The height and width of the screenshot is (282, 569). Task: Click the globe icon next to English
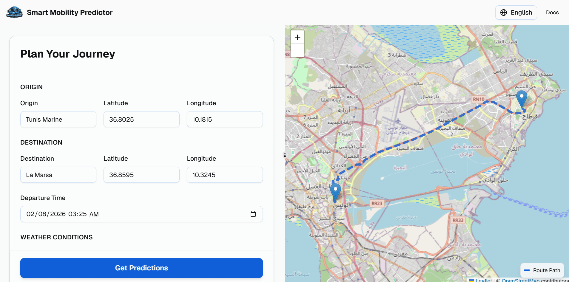click(503, 12)
